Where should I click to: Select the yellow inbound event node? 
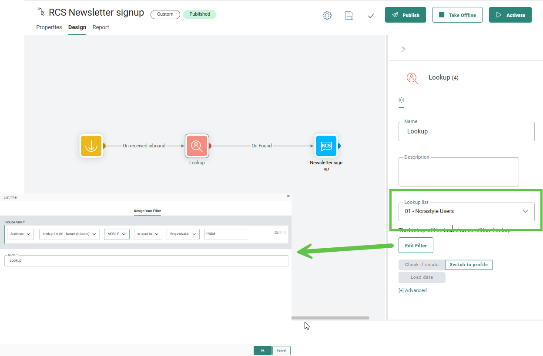click(91, 146)
